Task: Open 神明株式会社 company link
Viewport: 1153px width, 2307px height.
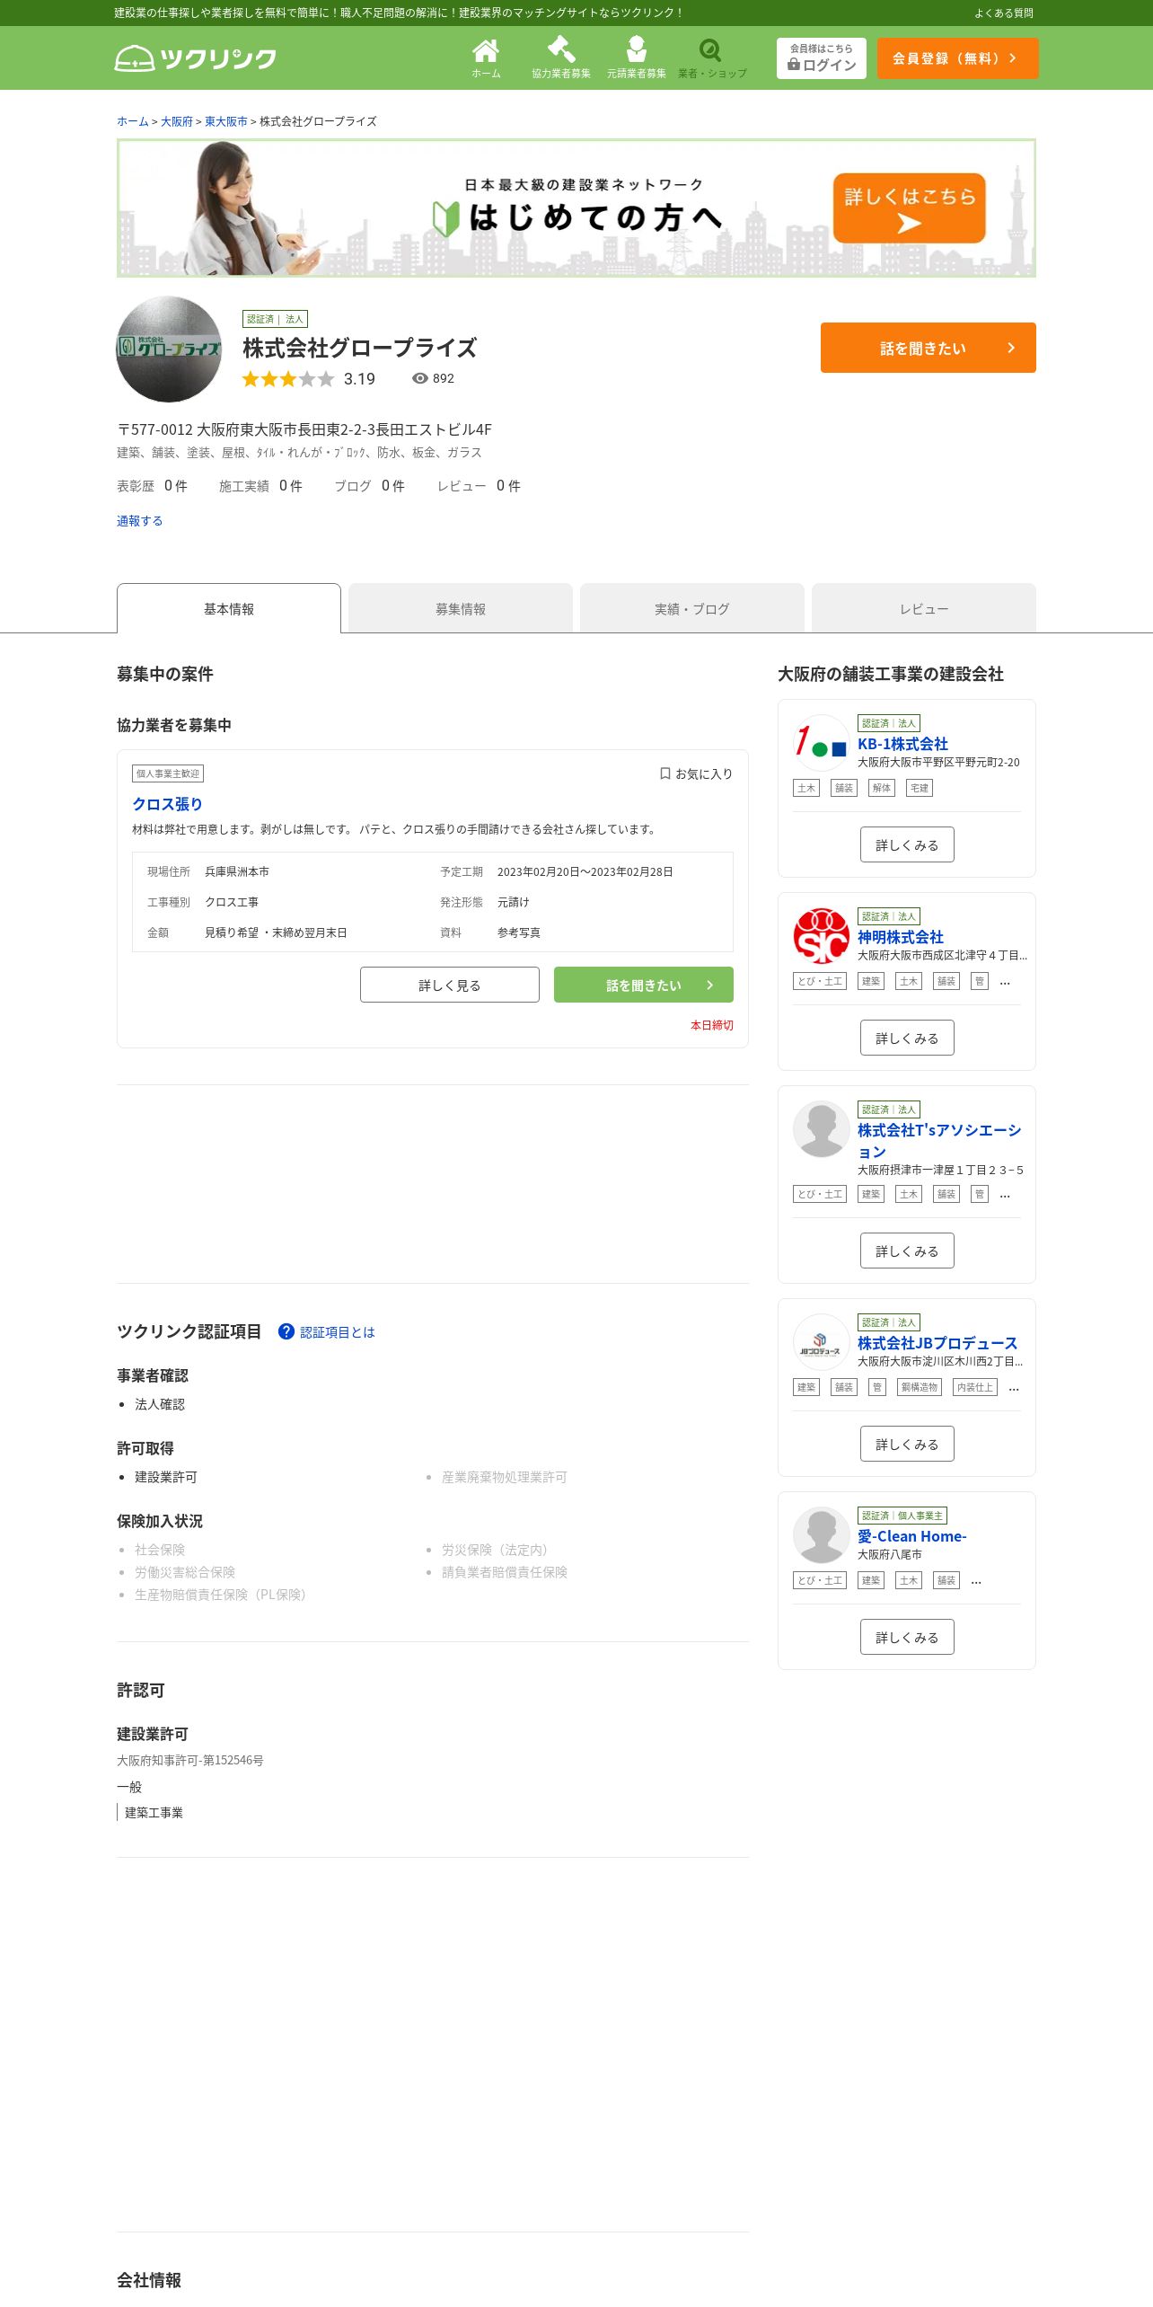Action: click(x=901, y=937)
